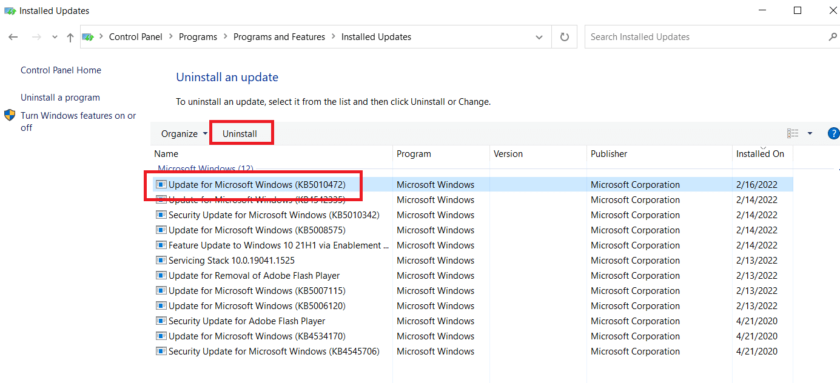840x383 pixels.
Task: Click icon of Adobe Flash removal update
Action: (x=161, y=276)
